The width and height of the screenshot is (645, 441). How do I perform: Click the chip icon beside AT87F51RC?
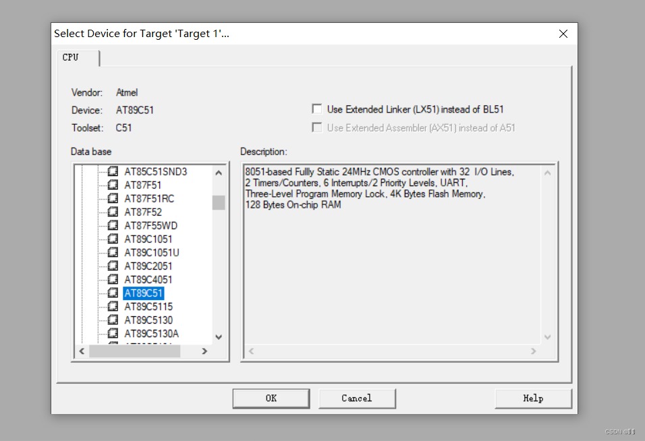[x=113, y=198]
